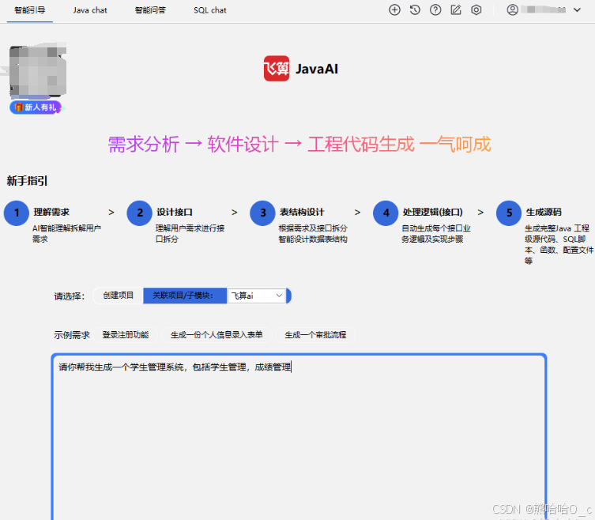Click the 示例需求 label
Viewport: 595px width, 520px height.
[x=72, y=335]
